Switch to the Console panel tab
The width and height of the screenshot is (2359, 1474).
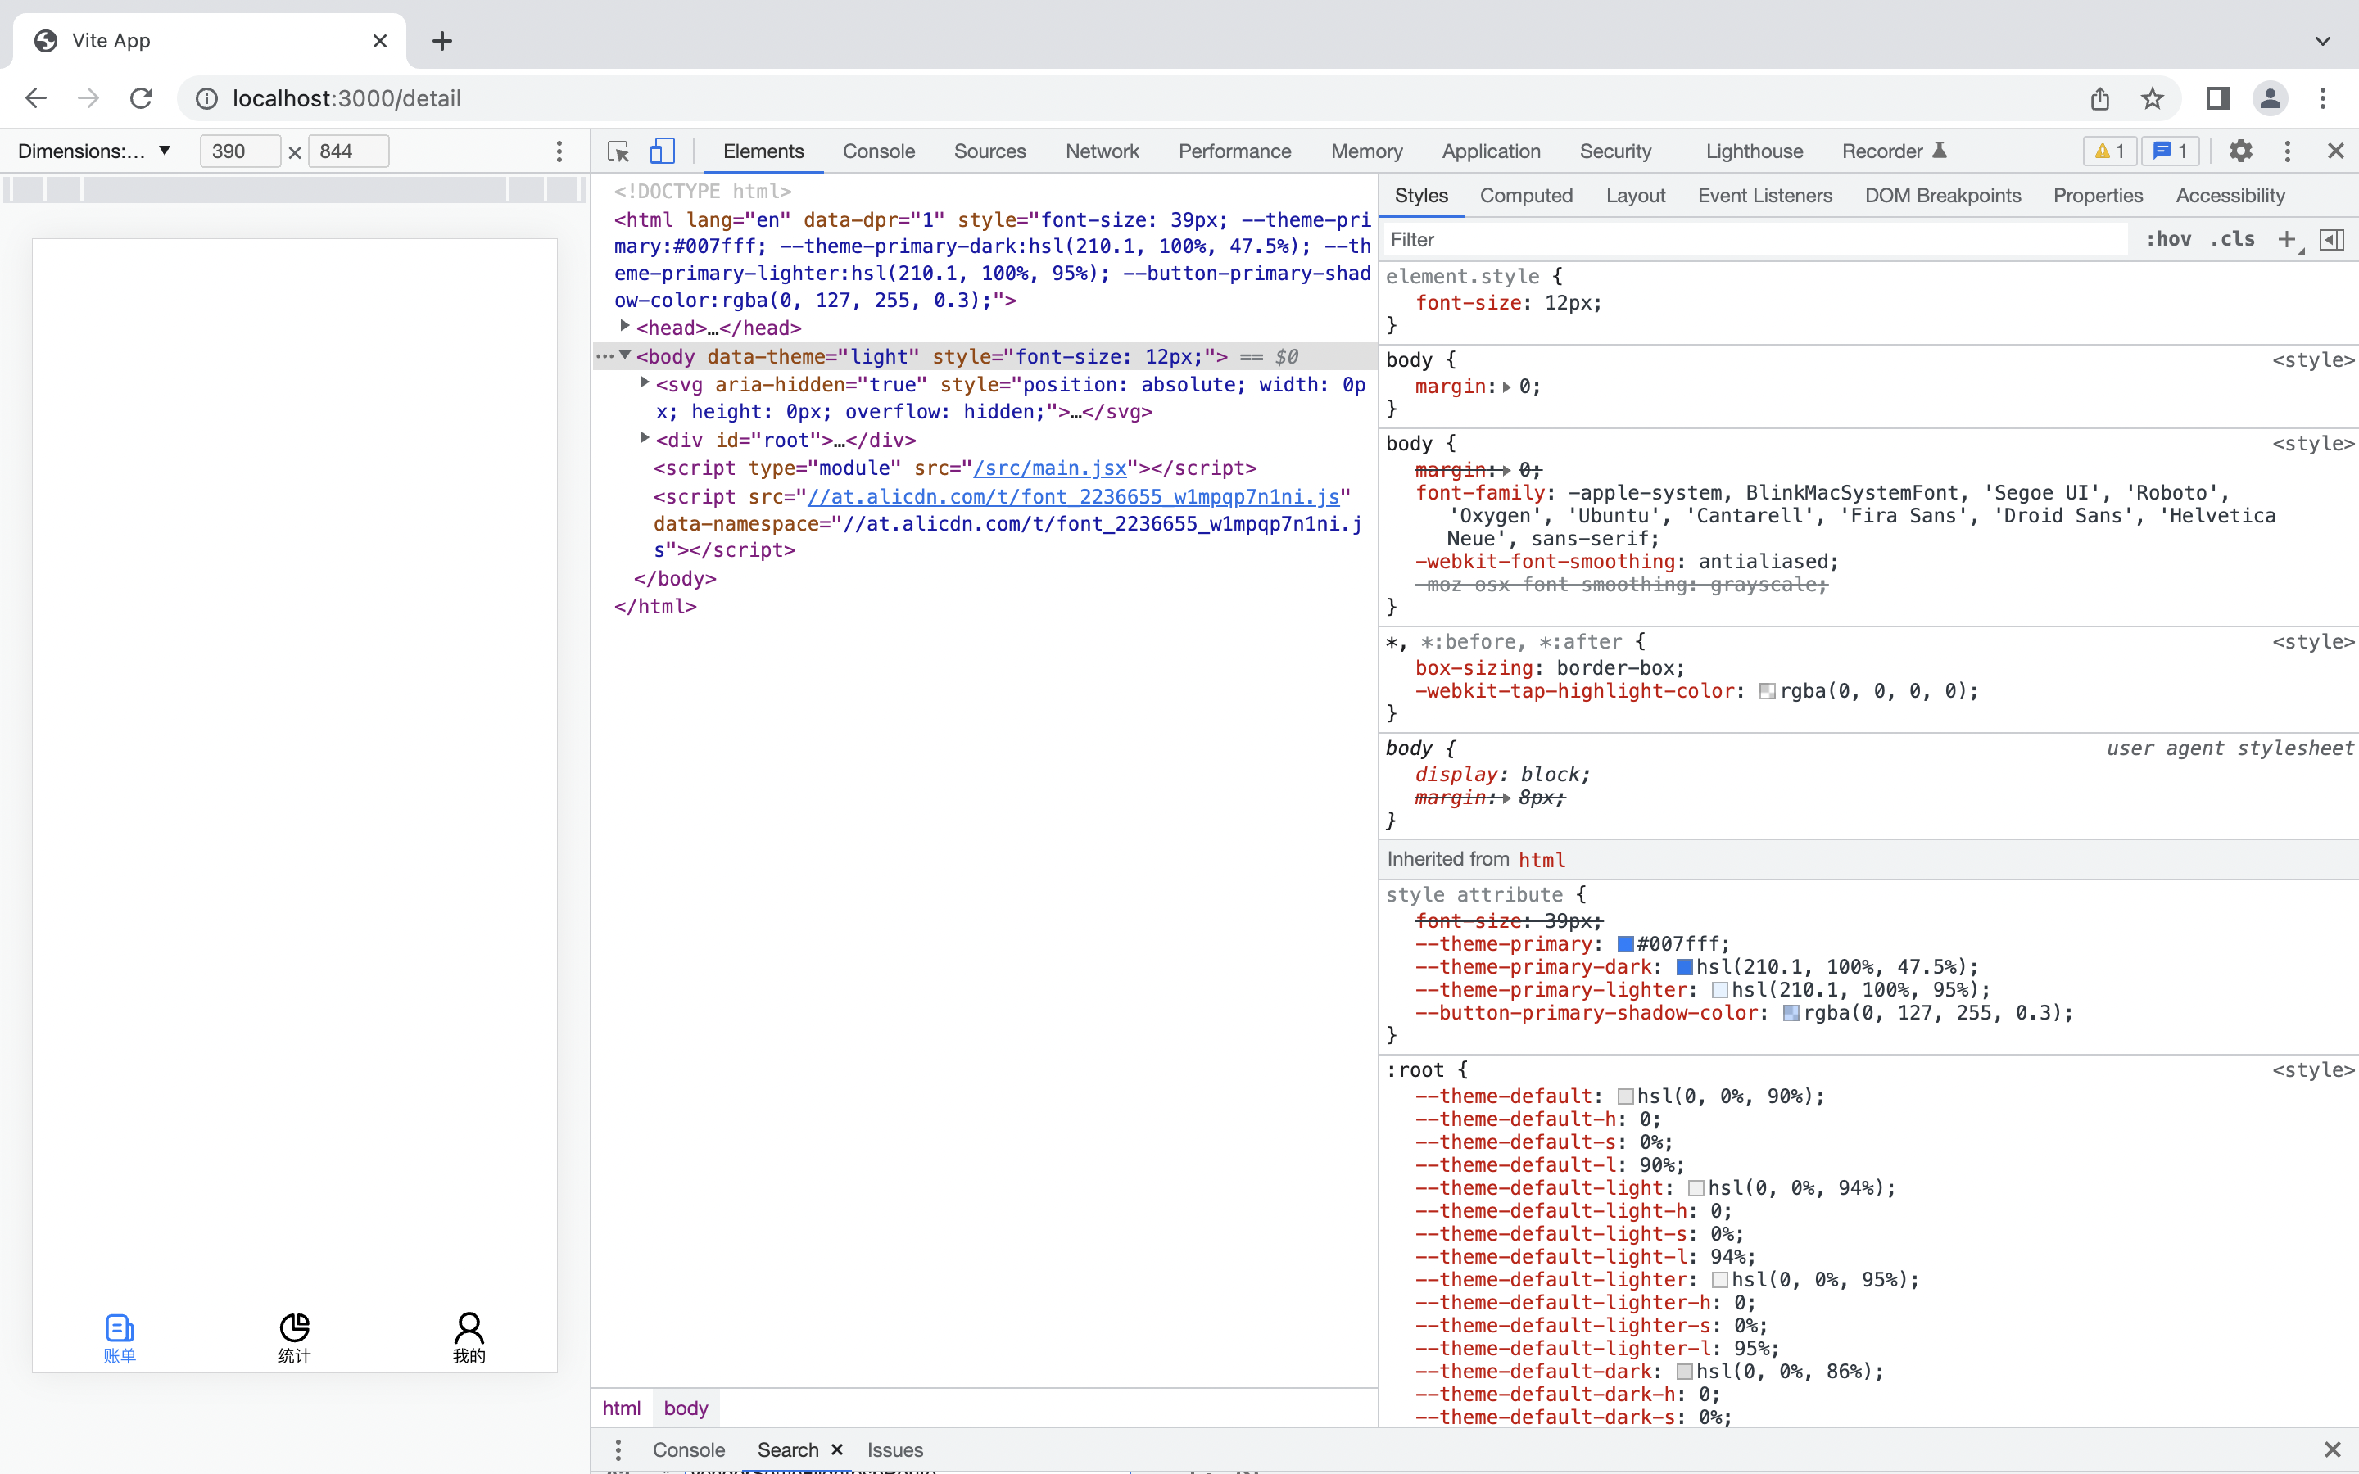[878, 151]
